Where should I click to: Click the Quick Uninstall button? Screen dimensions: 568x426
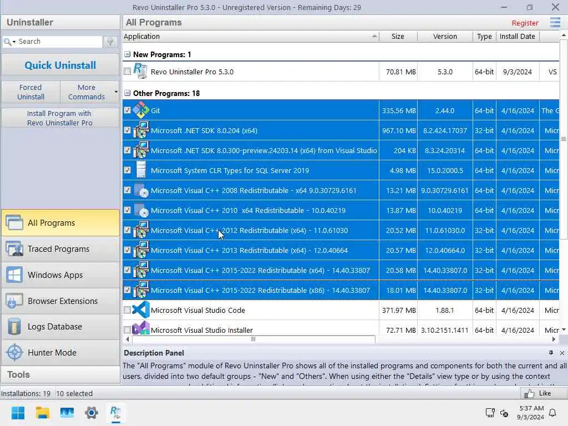[60, 65]
